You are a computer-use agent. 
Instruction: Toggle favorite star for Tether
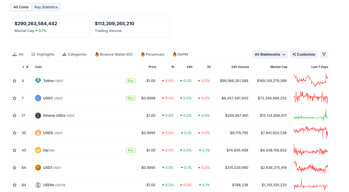[14, 81]
